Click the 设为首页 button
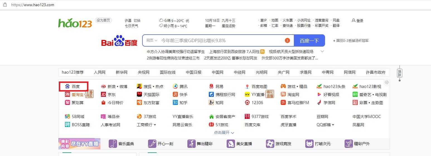 pyautogui.click(x=103, y=20)
